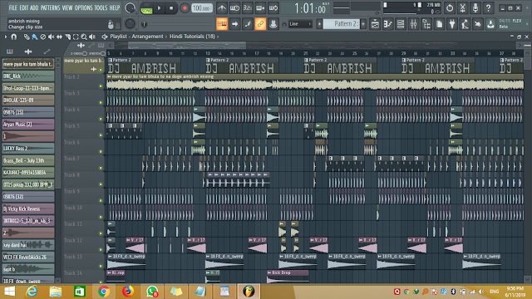Open the TOOLS menu
This screenshot has width=532, height=299.
tap(101, 7)
